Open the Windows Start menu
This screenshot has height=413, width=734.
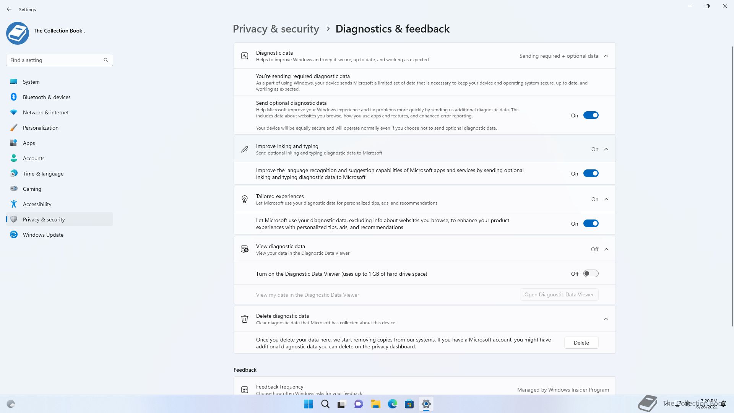tap(308, 404)
